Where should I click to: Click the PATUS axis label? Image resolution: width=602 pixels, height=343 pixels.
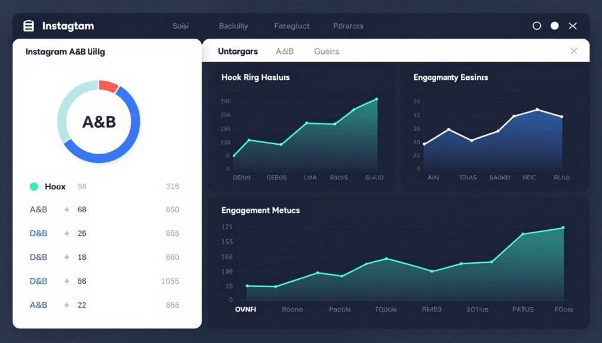click(523, 310)
